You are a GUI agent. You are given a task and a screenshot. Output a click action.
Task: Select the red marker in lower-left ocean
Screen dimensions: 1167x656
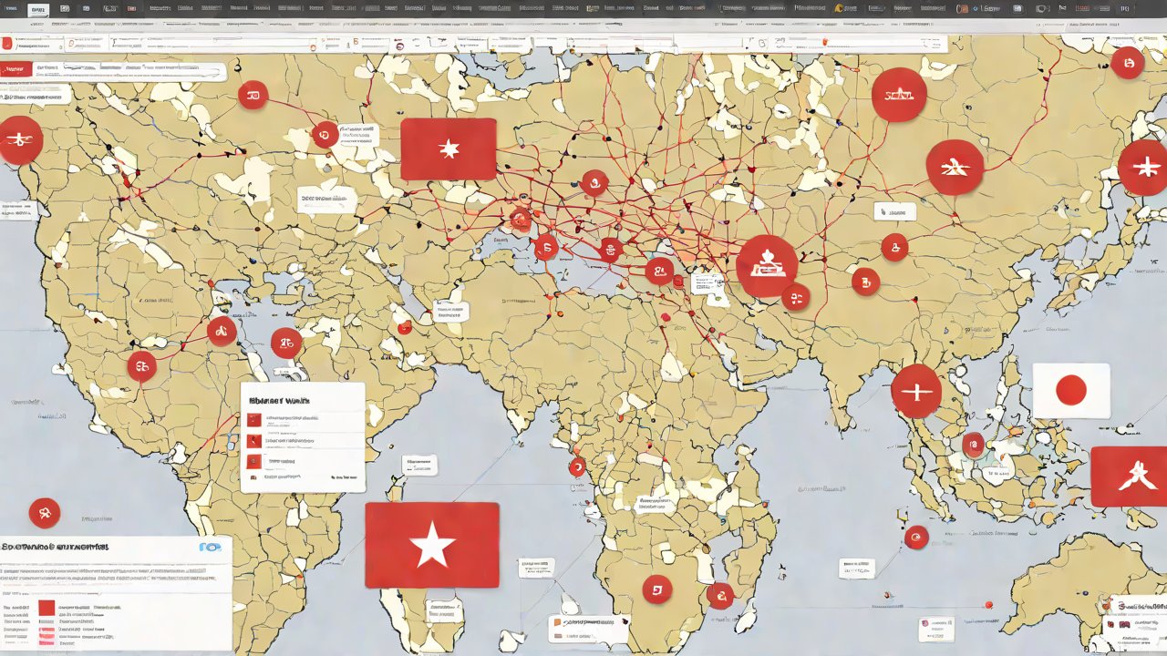tap(44, 513)
